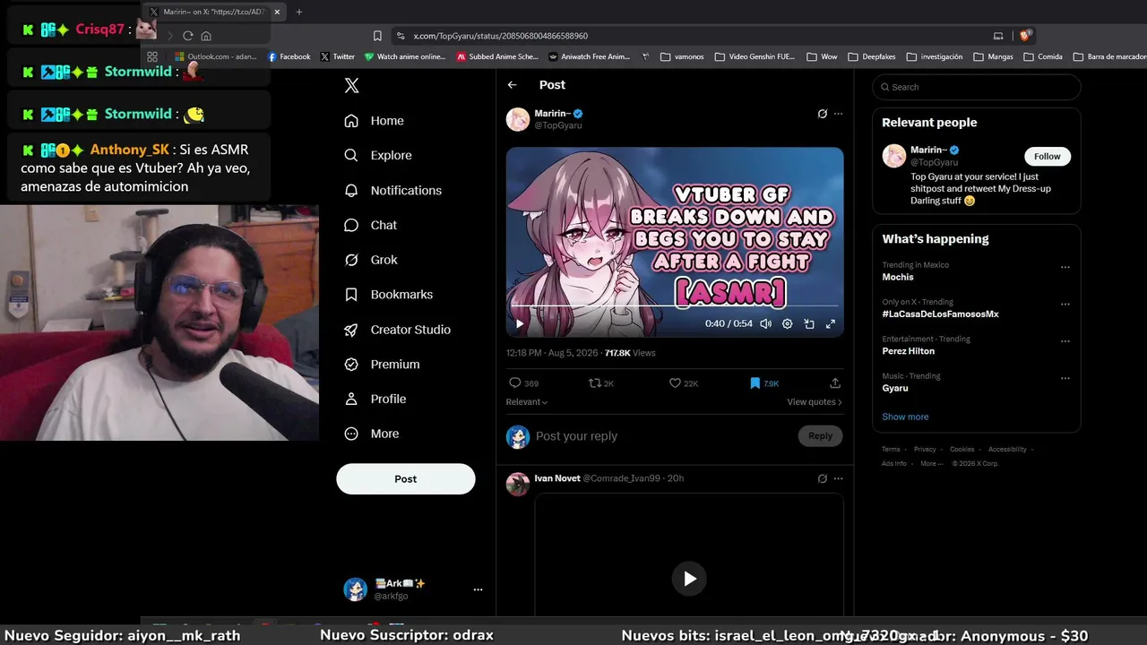Open the Twitter bookmark

338,56
